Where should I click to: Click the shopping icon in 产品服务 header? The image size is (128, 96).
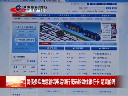pos(48,48)
